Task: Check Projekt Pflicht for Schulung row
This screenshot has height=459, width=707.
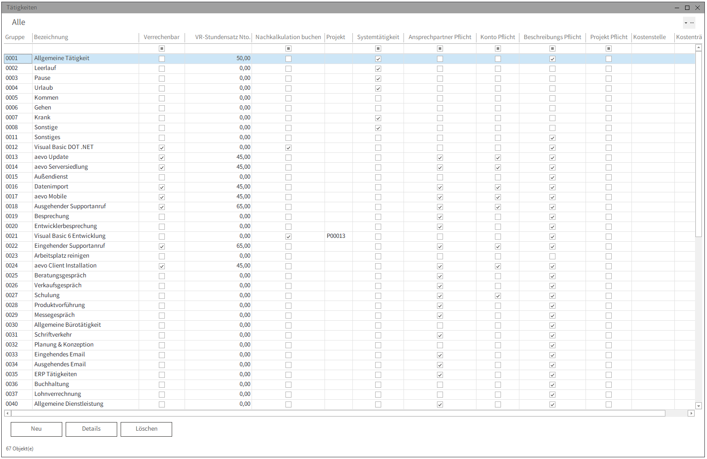Action: click(x=609, y=296)
